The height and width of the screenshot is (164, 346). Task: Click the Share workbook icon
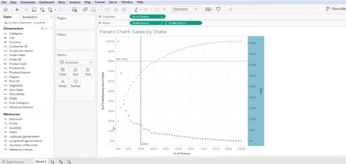point(230,9)
